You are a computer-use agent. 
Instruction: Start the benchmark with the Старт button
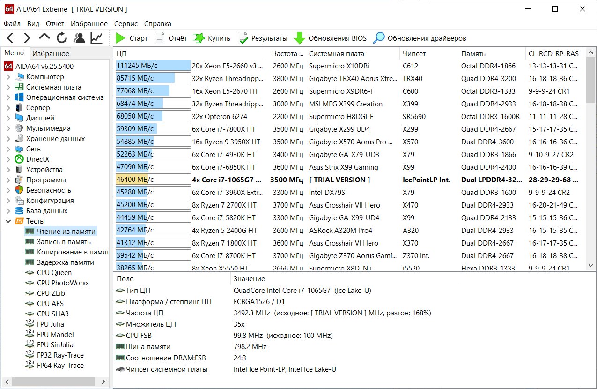(132, 38)
